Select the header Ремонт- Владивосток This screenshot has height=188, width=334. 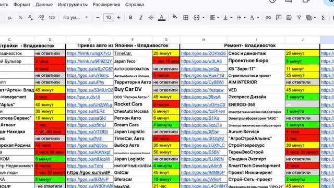click(250, 45)
